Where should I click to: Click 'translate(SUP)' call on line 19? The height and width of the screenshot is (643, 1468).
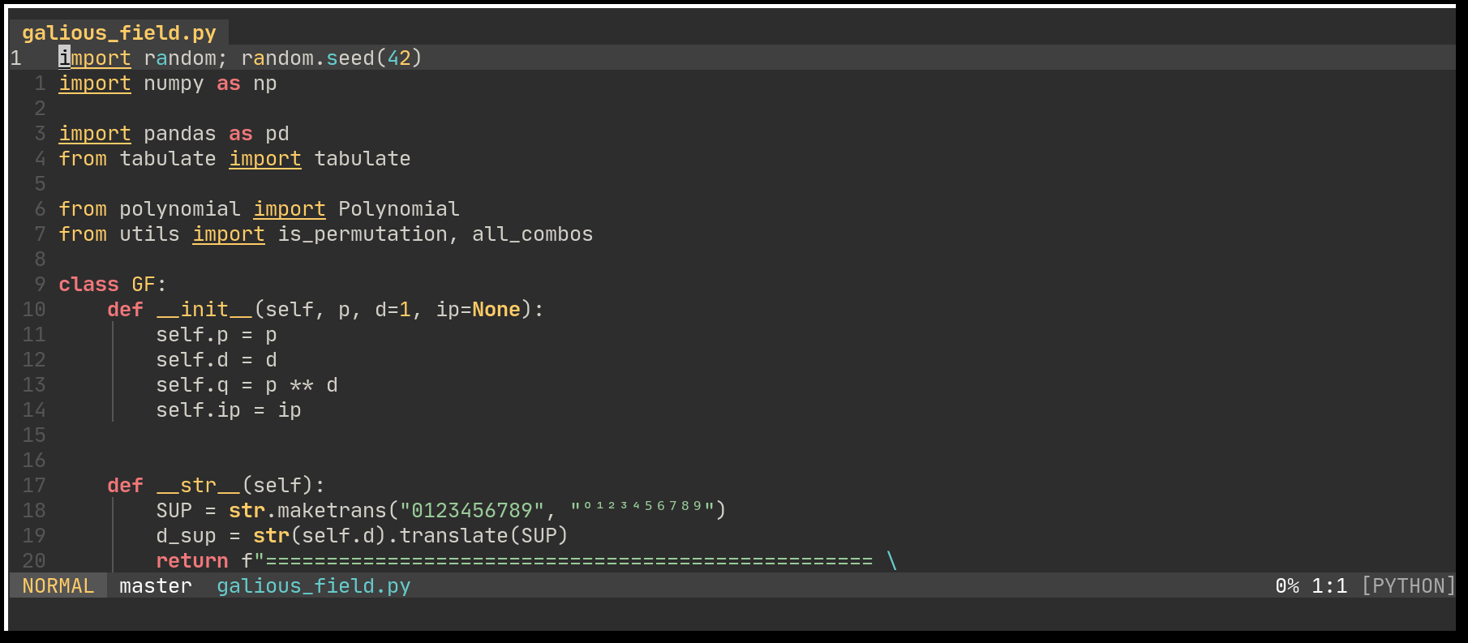[484, 536]
